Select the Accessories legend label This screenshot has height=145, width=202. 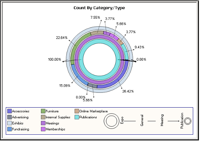pyautogui.click(x=21, y=111)
